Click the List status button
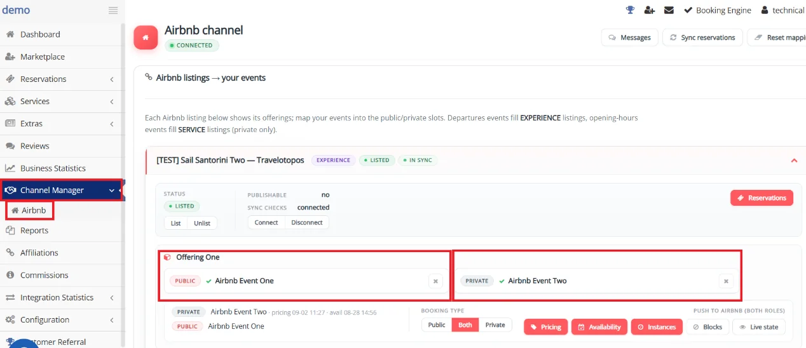The width and height of the screenshot is (806, 348). tap(176, 223)
